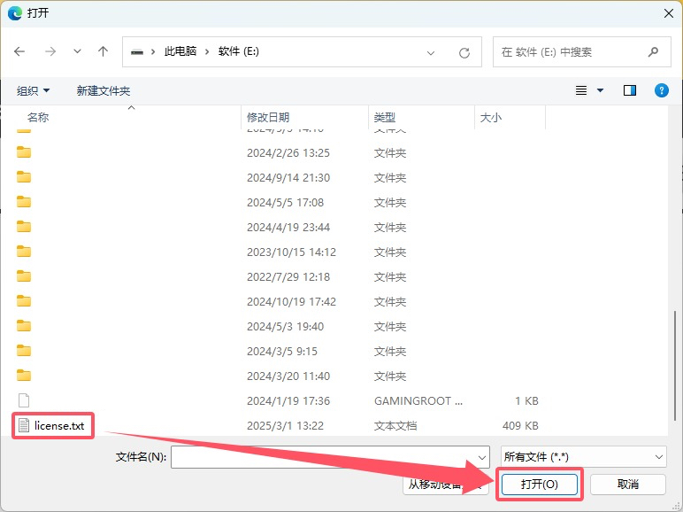
Task: Click 新建文件夹 in toolbar
Action: point(103,91)
